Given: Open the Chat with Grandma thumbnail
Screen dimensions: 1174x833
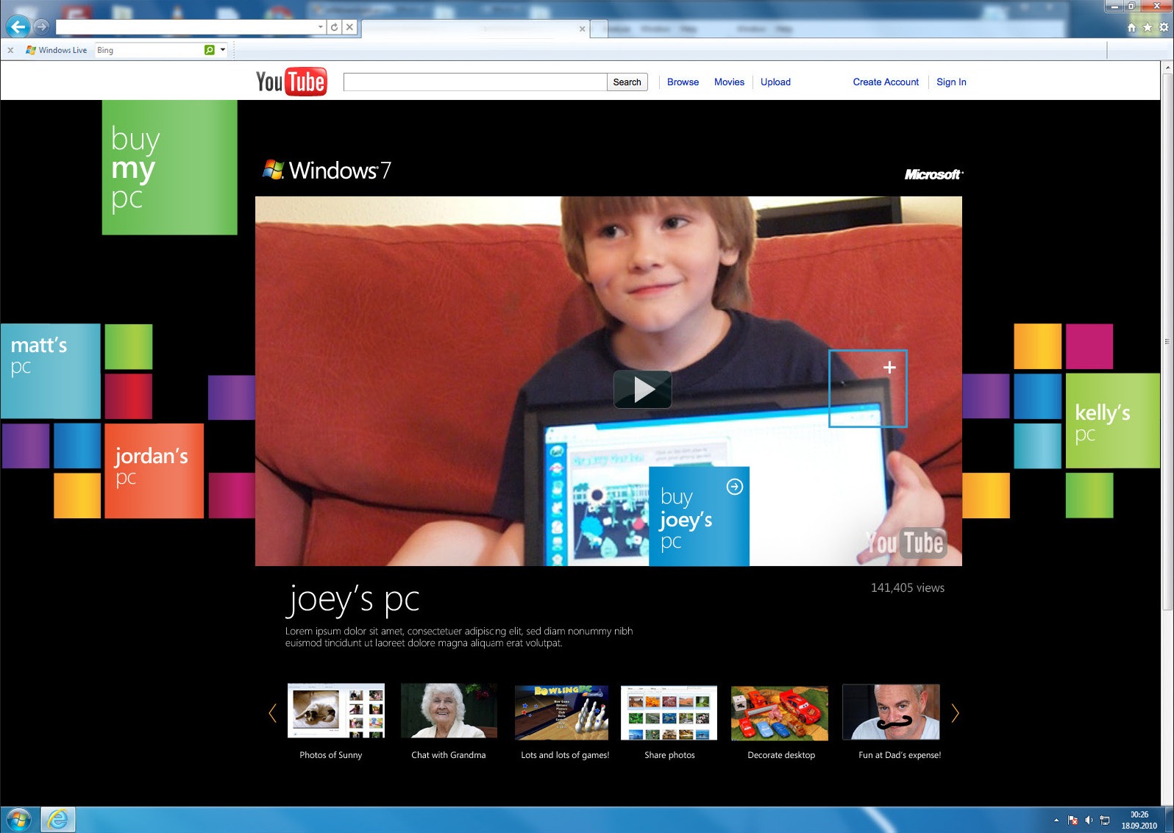Looking at the screenshot, I should [449, 712].
